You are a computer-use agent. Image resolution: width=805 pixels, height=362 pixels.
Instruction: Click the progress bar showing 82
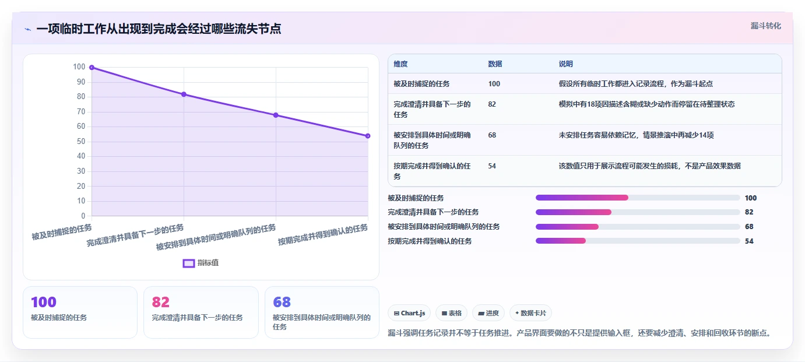(638, 212)
